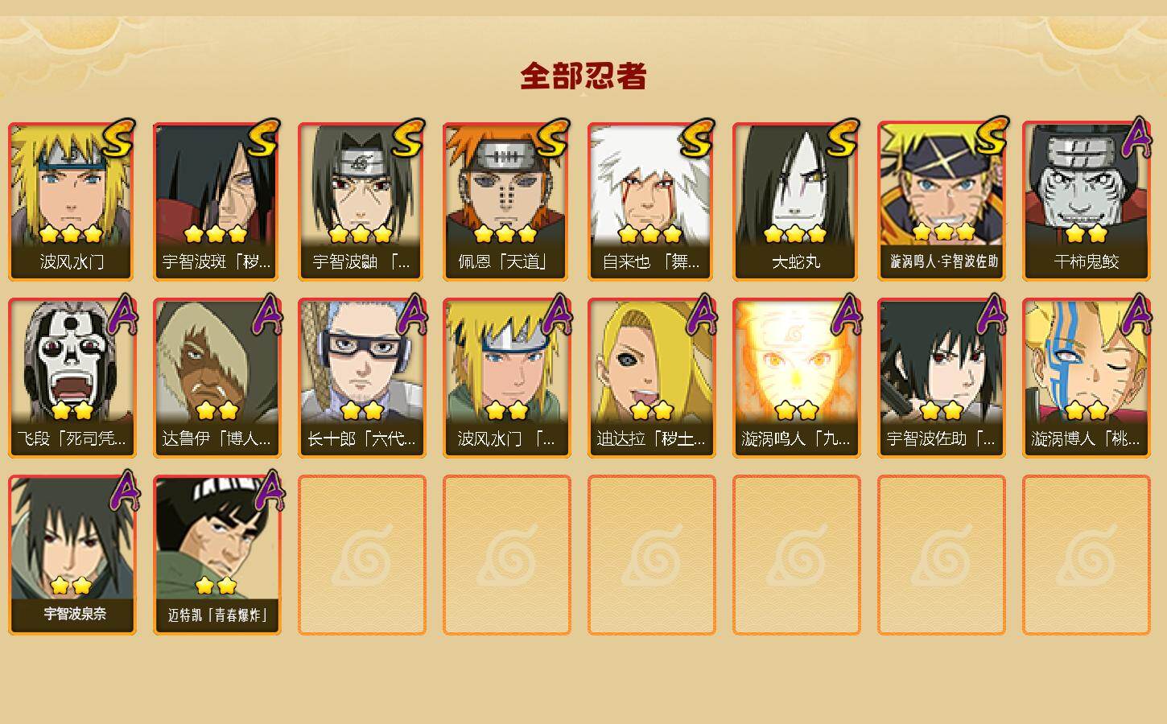Choose the 达鲁伊 ninja card
1167x724 pixels.
216,378
